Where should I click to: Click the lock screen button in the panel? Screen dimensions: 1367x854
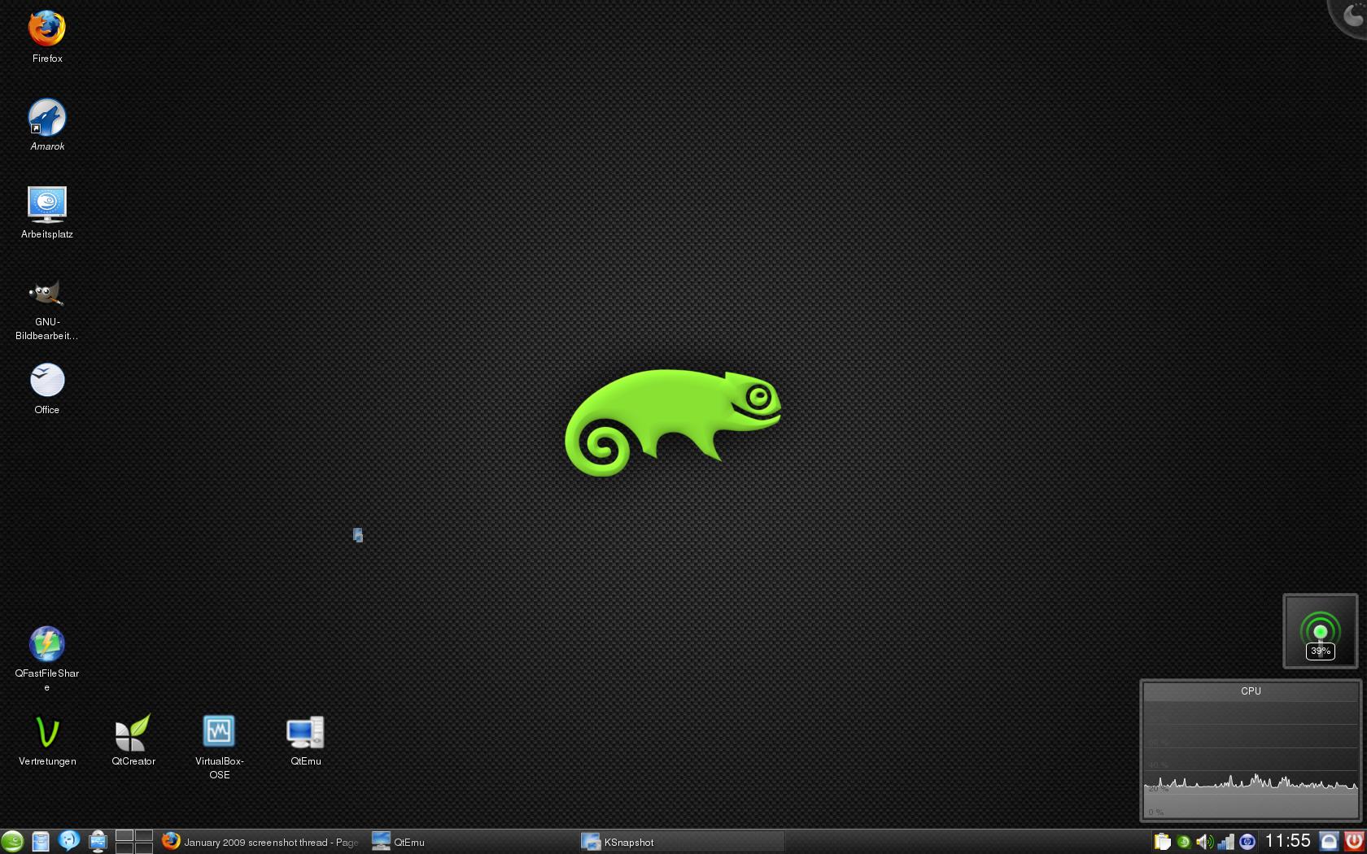(x=1329, y=841)
